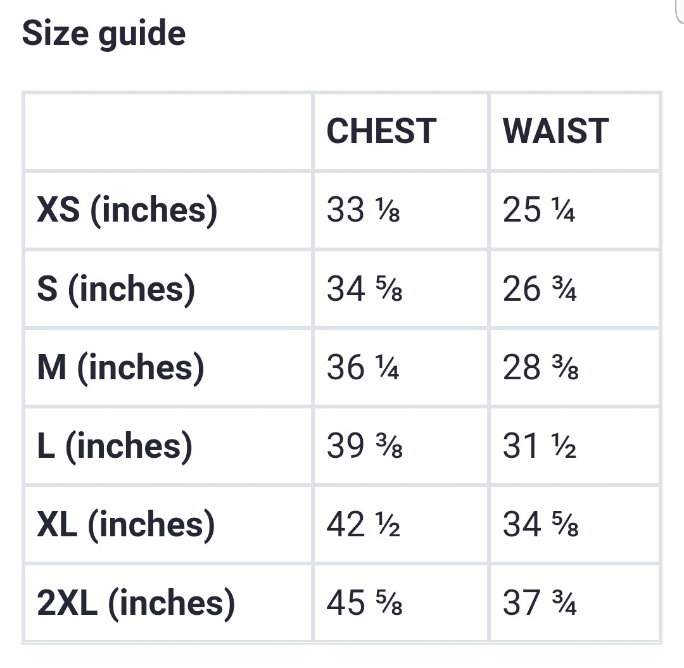The image size is (684, 668).
Task: Select the M (inches) row label
Action: (121, 368)
